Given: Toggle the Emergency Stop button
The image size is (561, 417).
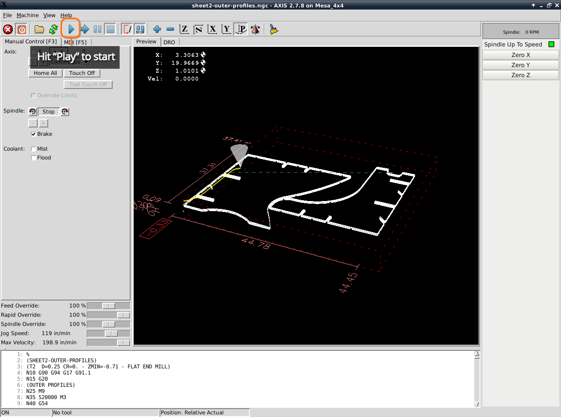Looking at the screenshot, I should (8, 29).
